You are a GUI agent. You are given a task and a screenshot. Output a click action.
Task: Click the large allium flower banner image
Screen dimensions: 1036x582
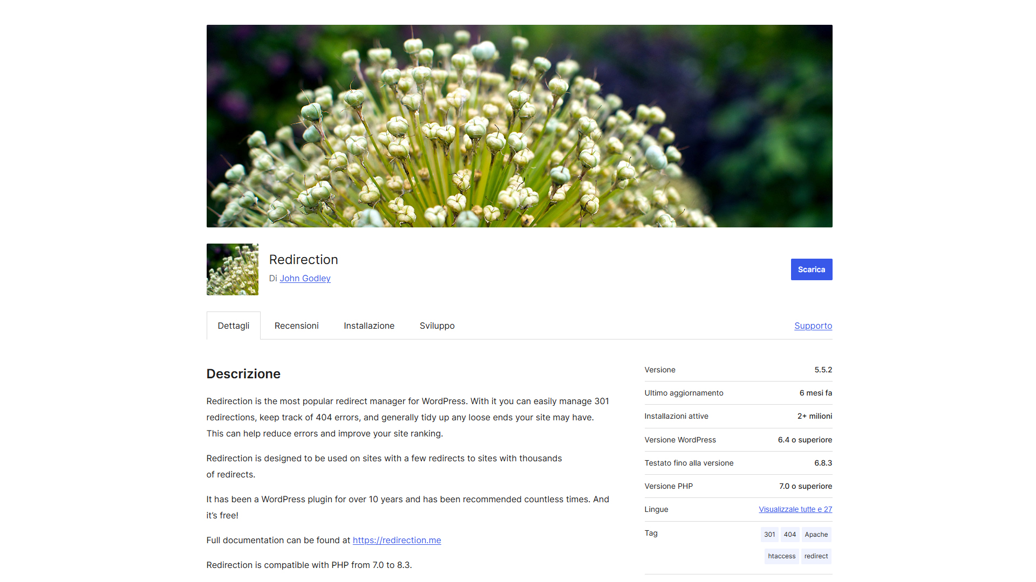[x=519, y=126]
